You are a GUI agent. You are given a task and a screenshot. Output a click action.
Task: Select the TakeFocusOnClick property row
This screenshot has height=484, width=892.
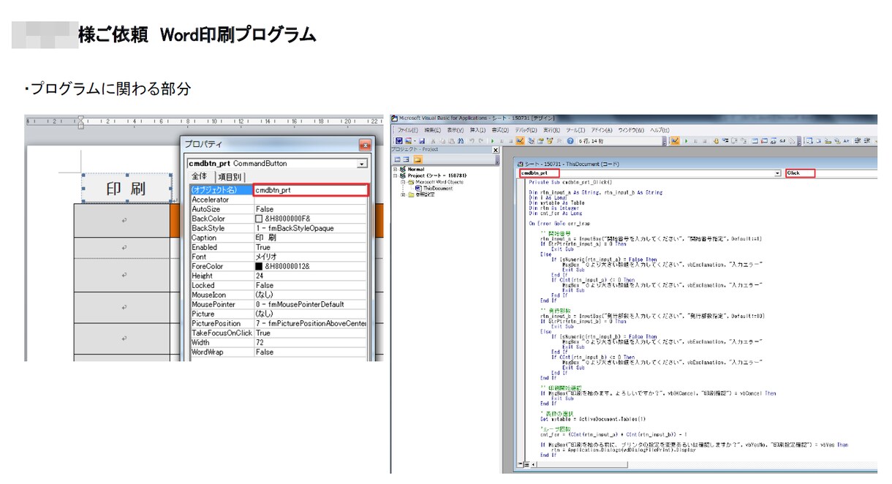(x=278, y=333)
